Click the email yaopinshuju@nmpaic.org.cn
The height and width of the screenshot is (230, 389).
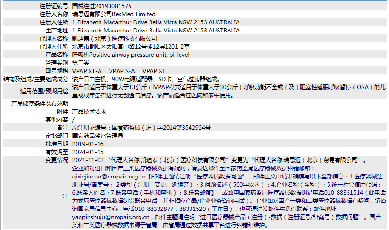coord(110,217)
